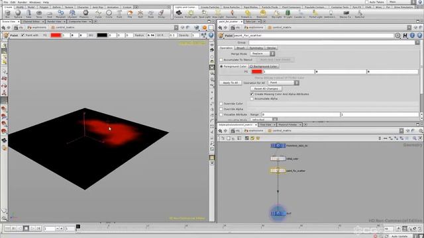Open the Merge Mode dropdown
The width and height of the screenshot is (424, 238).
(x=262, y=54)
